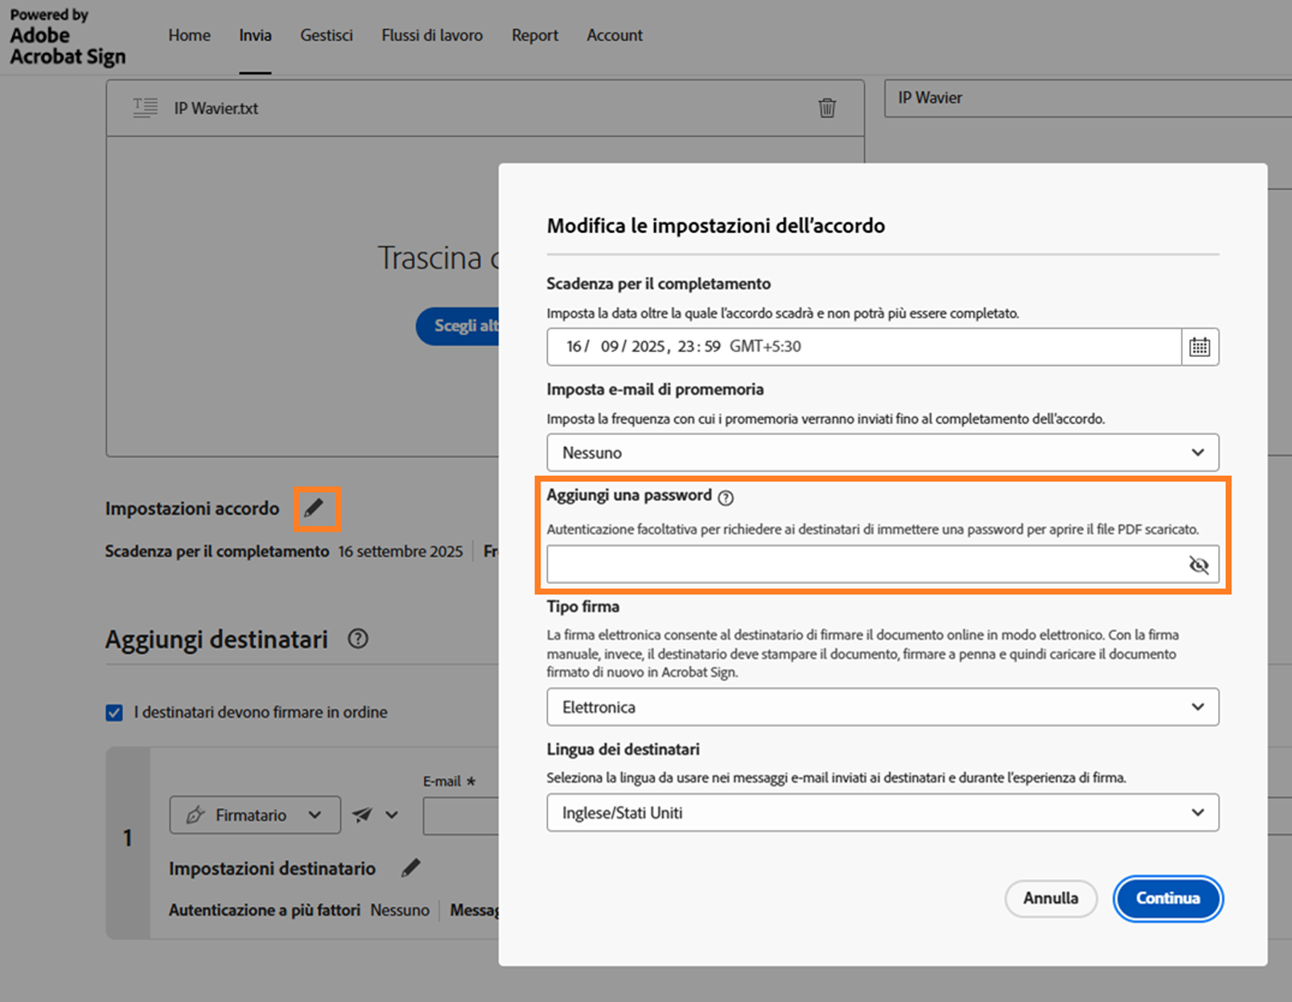Click the Adobe Acrobat Sign logo
Screen dimensions: 1292x1002
pyautogui.click(x=68, y=35)
